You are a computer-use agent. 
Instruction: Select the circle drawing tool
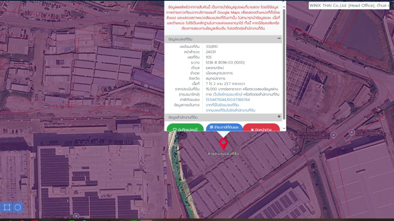pyautogui.click(x=18, y=208)
